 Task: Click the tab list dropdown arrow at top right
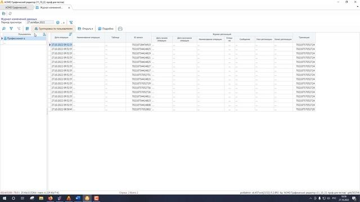[x=358, y=7]
